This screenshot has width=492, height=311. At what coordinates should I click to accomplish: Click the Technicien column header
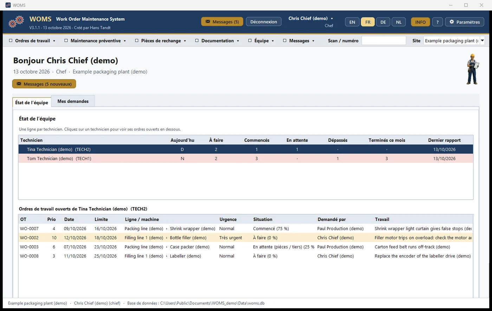[x=31, y=140]
